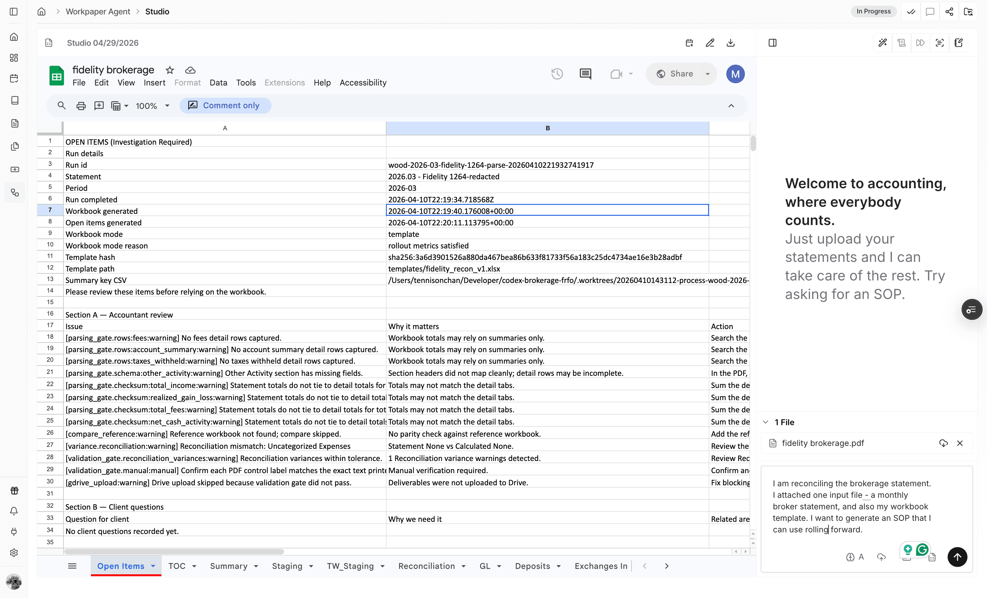Click the Grammarly icon in chat box
Image resolution: width=987 pixels, height=598 pixels.
923,550
